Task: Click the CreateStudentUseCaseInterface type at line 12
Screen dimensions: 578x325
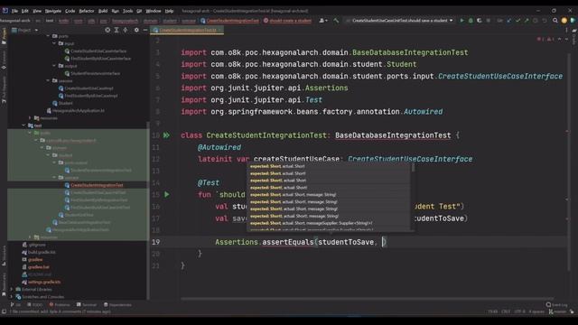Action: click(410, 159)
